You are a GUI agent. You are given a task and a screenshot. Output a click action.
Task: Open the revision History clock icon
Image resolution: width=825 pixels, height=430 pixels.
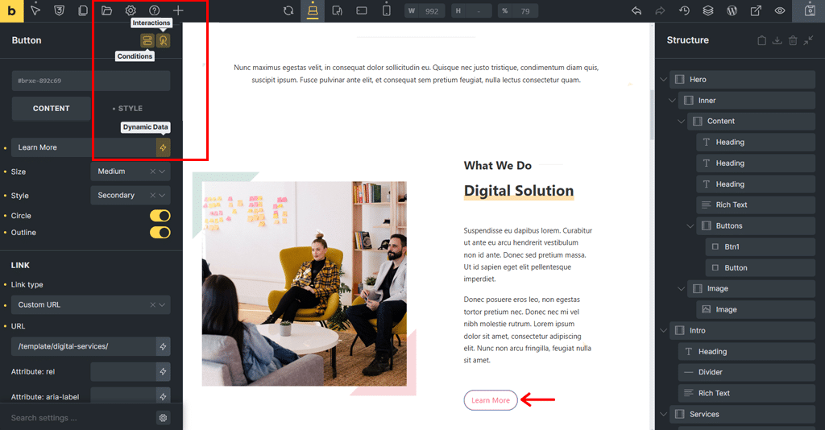click(684, 10)
